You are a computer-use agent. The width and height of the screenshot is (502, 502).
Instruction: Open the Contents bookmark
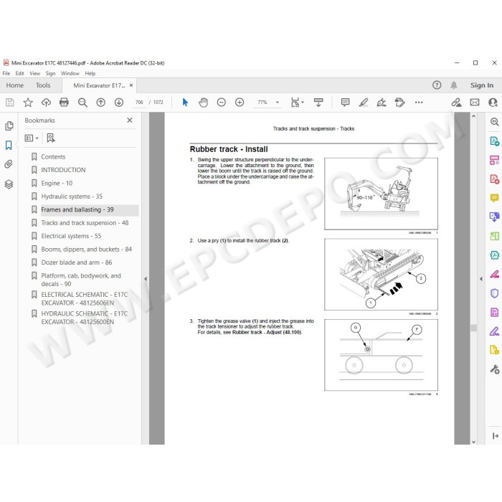[53, 157]
